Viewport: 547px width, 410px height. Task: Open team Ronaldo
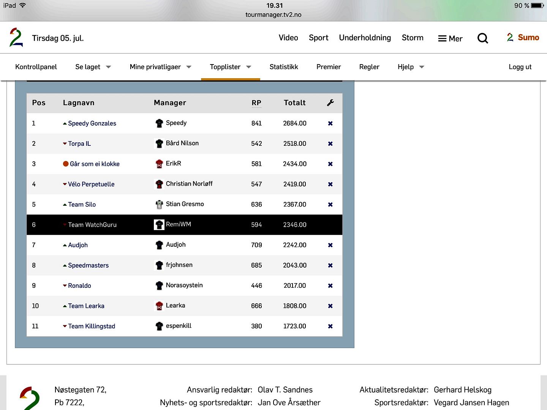coord(79,285)
